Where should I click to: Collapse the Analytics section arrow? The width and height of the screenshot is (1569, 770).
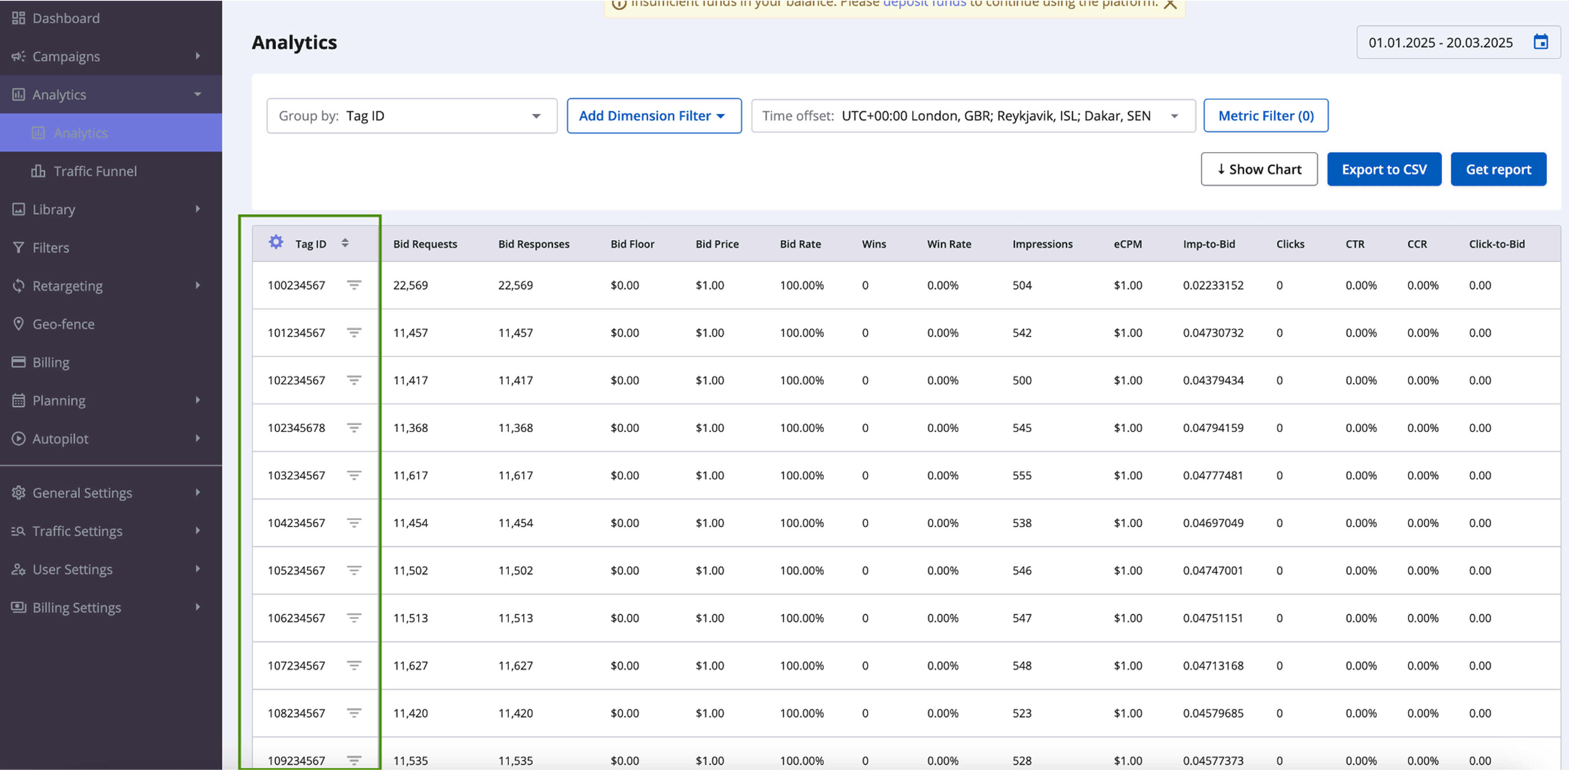coord(198,94)
